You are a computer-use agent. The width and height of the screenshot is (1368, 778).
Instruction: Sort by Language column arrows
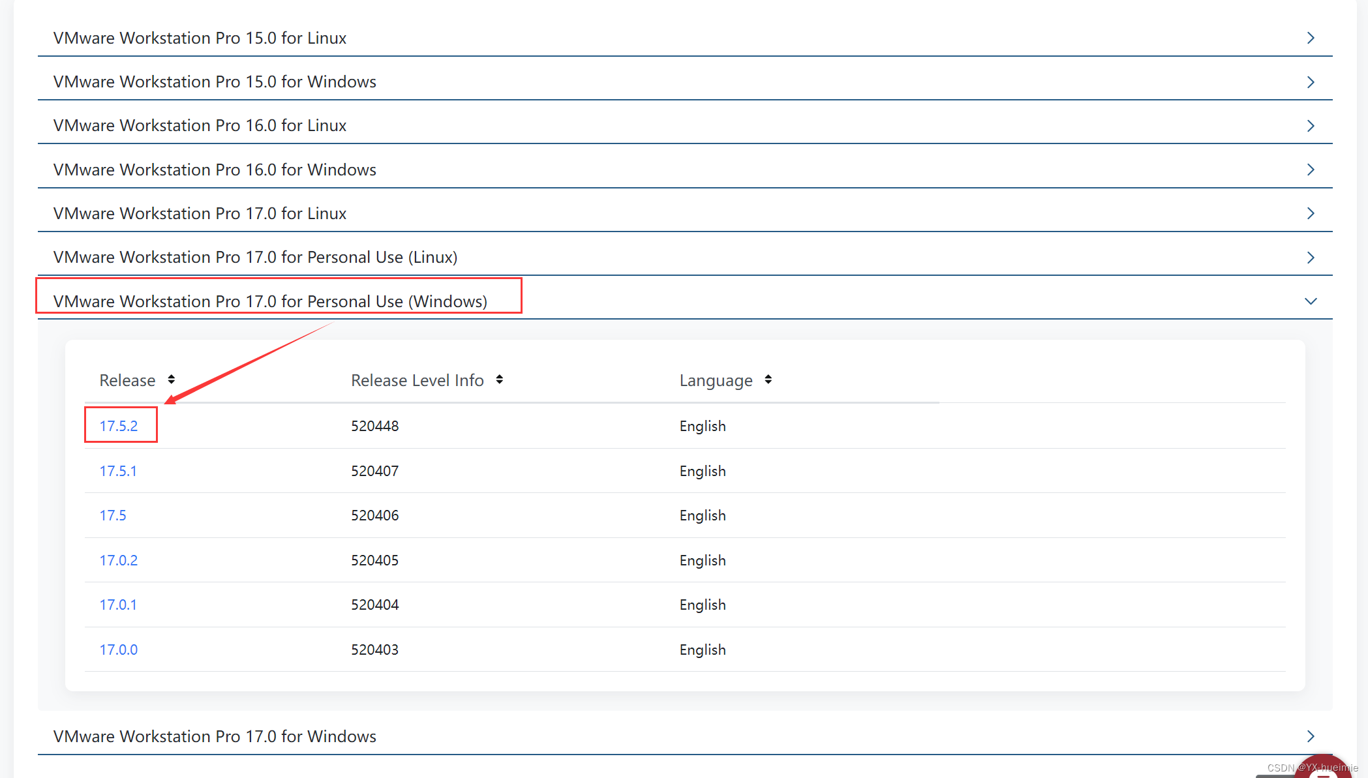[x=768, y=380]
